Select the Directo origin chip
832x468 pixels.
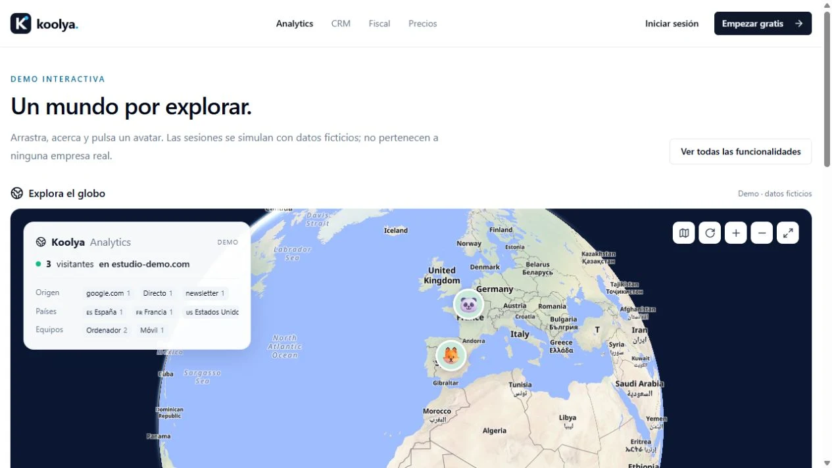[158, 293]
